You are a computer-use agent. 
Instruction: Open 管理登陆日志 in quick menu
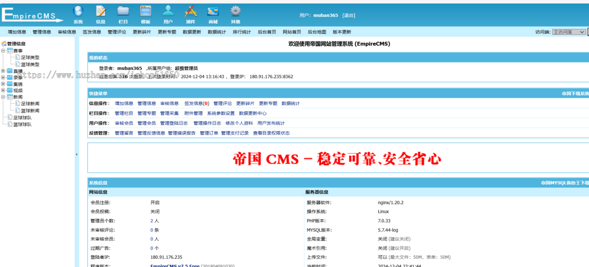tap(175, 123)
